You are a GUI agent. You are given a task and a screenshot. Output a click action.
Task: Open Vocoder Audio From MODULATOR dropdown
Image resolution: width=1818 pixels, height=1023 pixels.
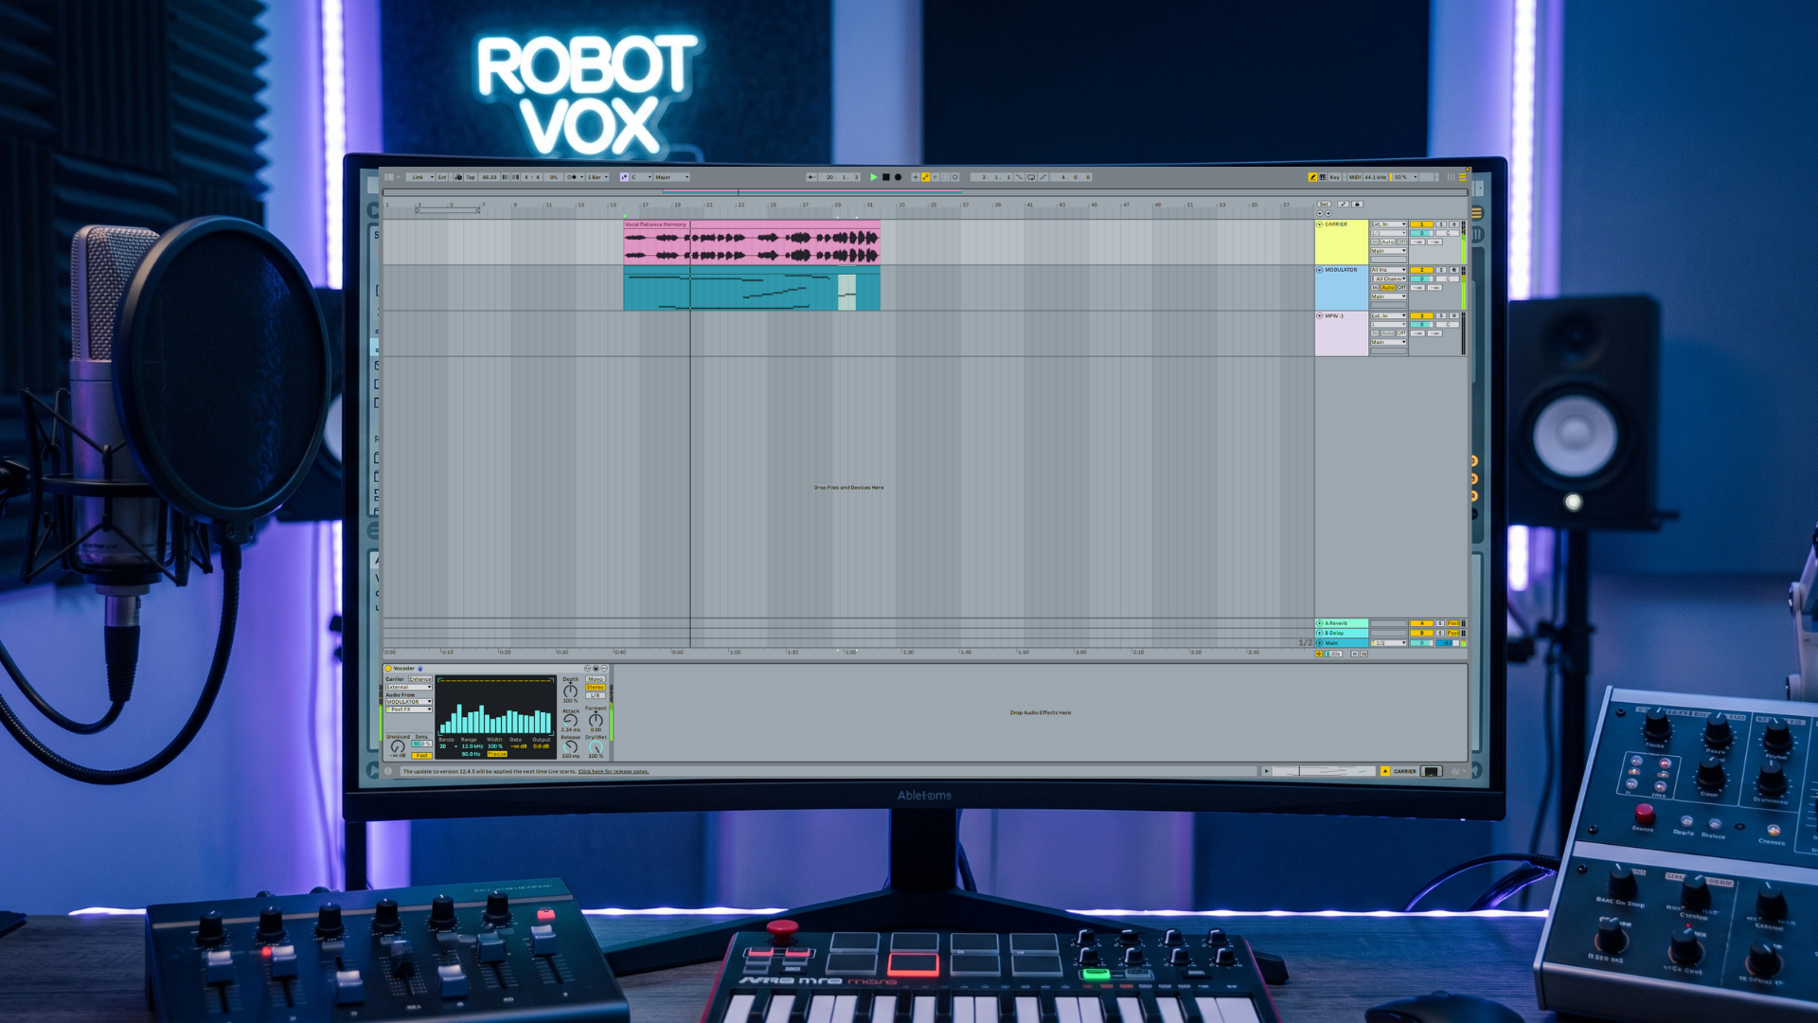tap(409, 702)
